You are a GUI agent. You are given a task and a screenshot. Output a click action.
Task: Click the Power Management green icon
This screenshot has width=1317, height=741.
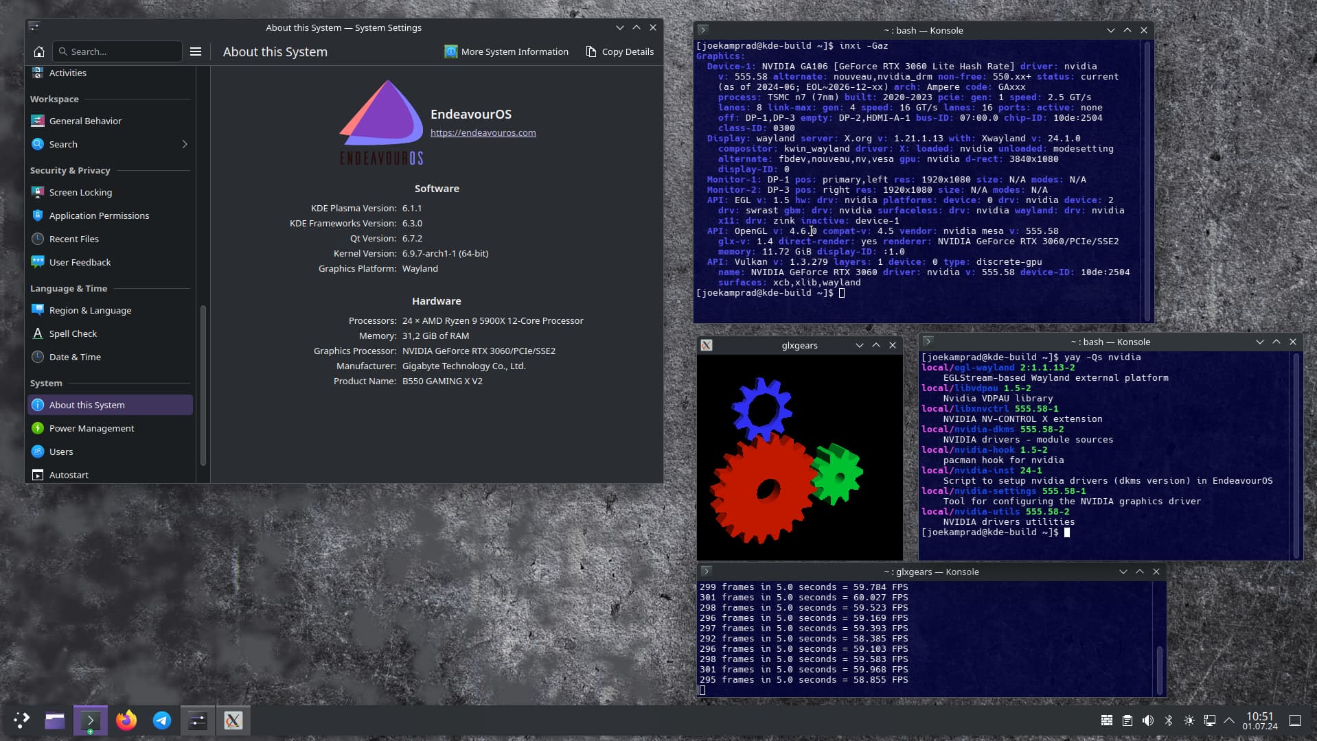[38, 428]
